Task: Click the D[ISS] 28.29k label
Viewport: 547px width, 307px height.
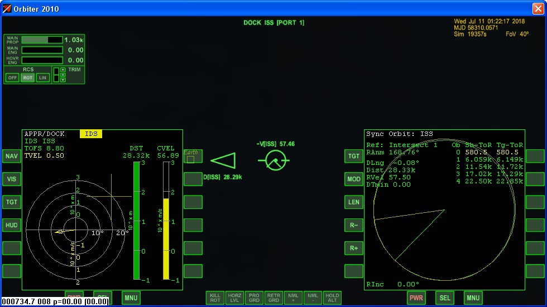Action: point(223,177)
